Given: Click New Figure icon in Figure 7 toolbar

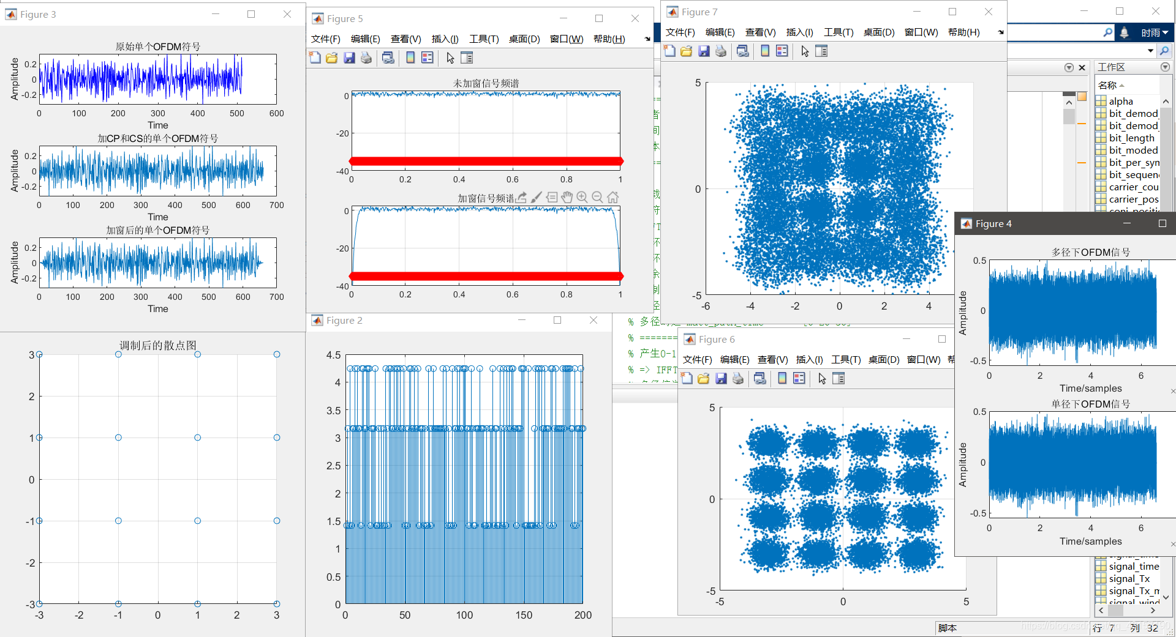Looking at the screenshot, I should tap(669, 51).
